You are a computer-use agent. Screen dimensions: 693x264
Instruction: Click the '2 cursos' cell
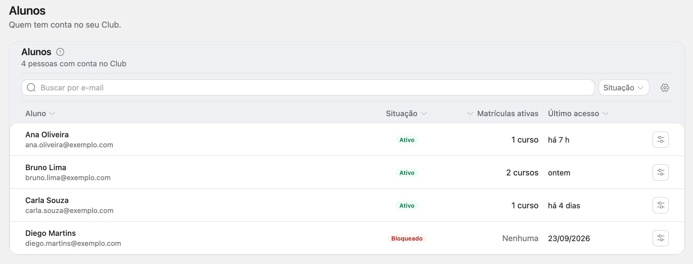point(522,172)
